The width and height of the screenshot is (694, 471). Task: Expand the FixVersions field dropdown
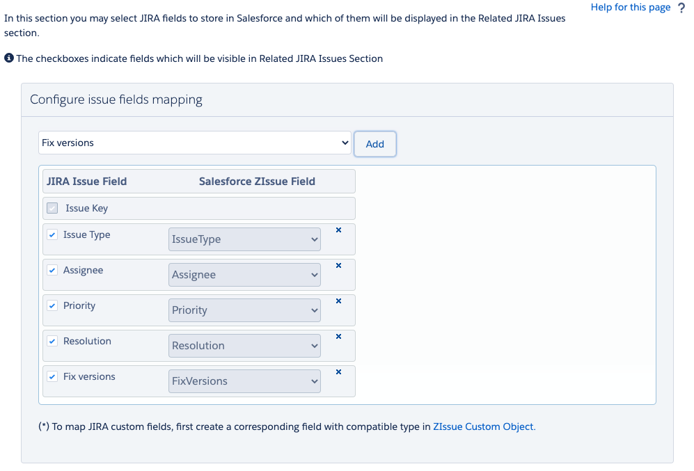(244, 381)
